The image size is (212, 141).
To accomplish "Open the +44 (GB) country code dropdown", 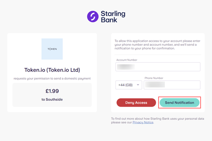I will (x=128, y=85).
